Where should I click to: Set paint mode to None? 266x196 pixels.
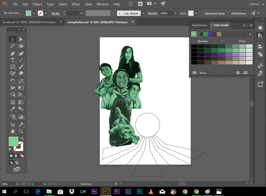pos(22,156)
